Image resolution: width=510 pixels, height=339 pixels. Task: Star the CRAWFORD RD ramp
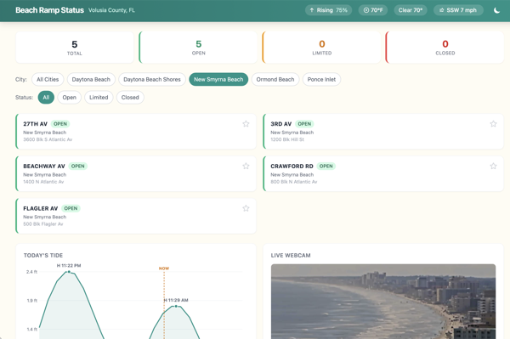pos(493,166)
